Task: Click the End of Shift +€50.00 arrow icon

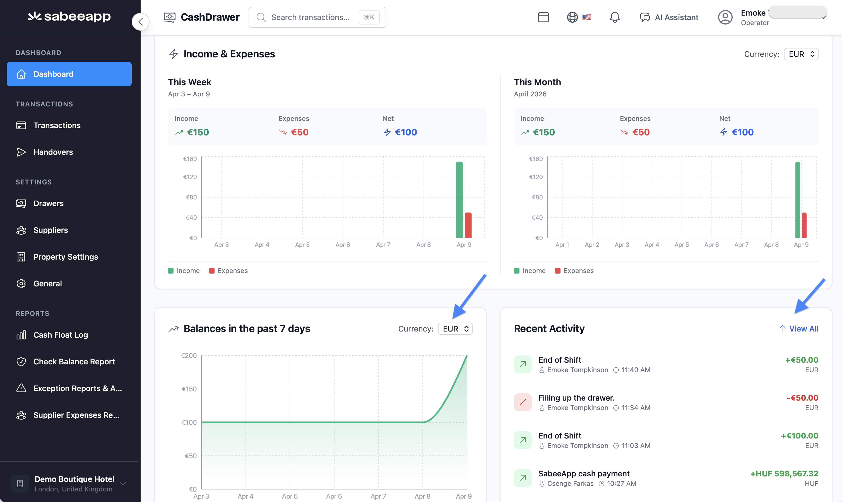Action: coord(522,364)
